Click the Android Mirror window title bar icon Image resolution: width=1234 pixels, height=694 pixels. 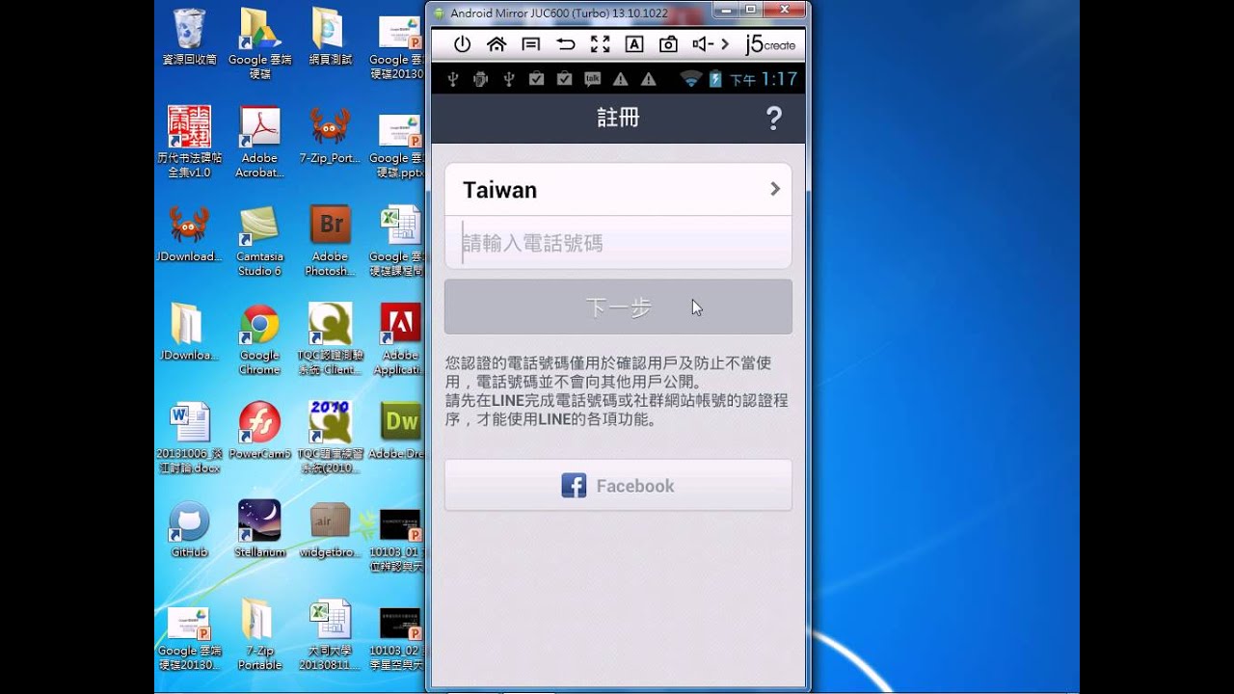(440, 13)
